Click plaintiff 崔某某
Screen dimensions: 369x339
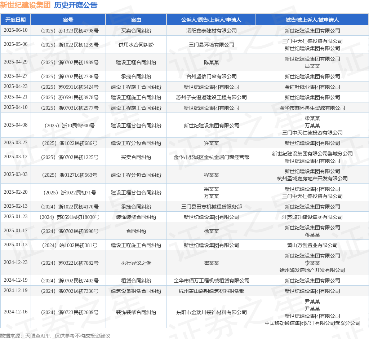click(x=211, y=263)
